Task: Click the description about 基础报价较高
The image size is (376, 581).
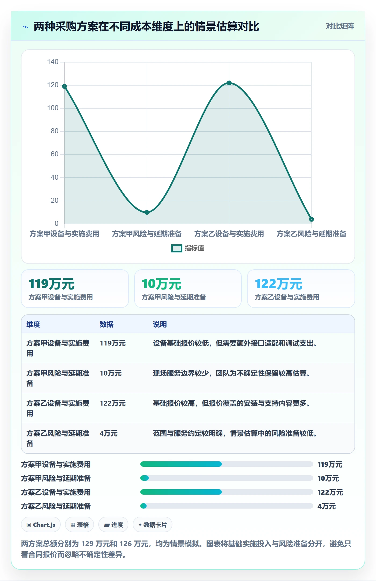Action: [x=232, y=403]
